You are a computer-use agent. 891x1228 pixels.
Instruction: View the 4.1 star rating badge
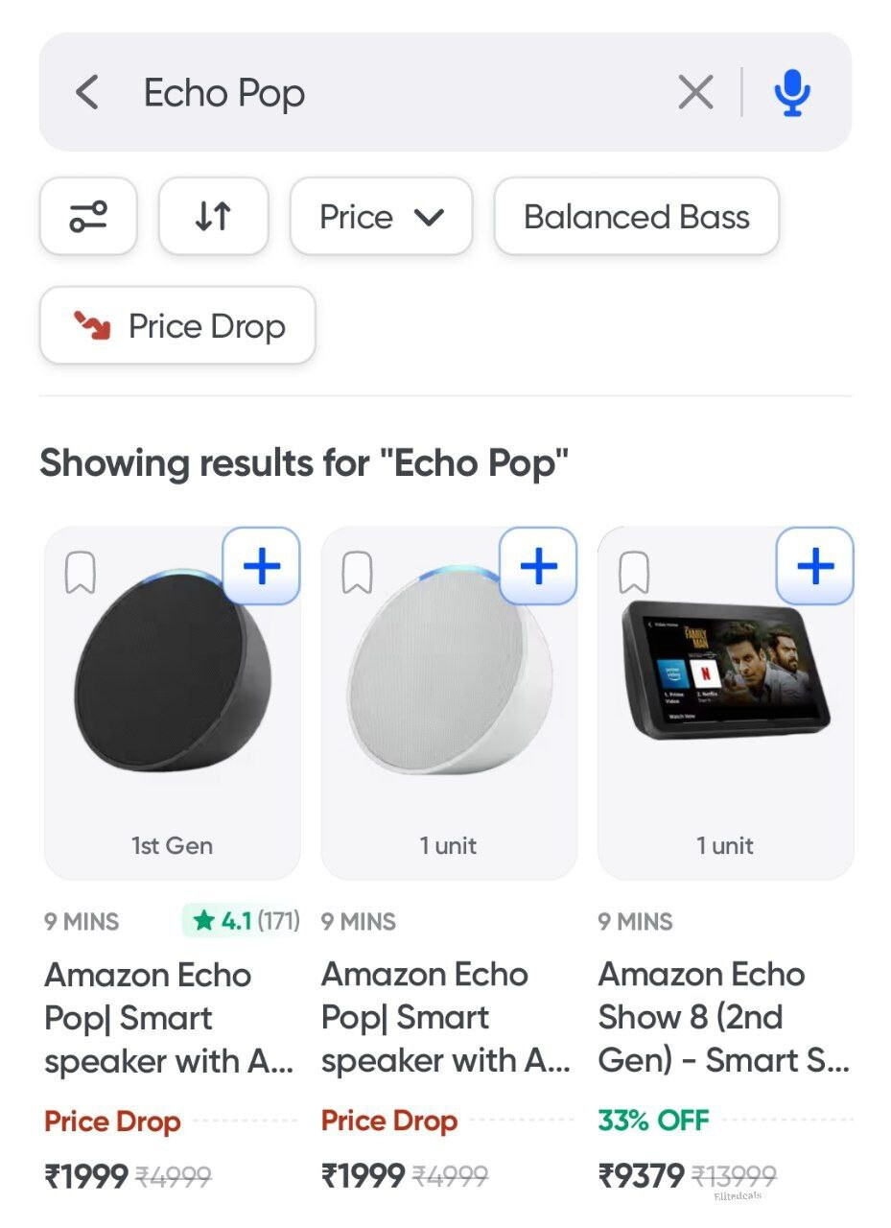coord(241,922)
